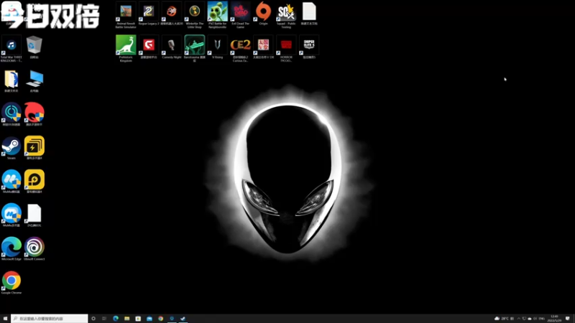
Task: Launch the Origin client shortcut
Action: [x=263, y=14]
